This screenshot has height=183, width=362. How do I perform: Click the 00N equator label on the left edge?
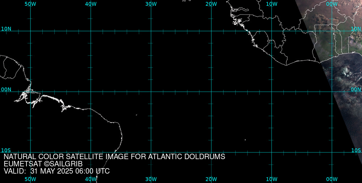click(x=6, y=90)
